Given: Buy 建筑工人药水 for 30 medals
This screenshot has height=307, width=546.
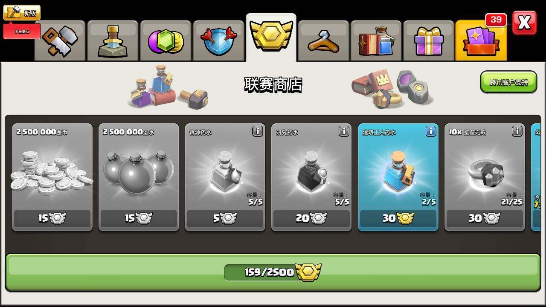Looking at the screenshot, I should click(398, 218).
